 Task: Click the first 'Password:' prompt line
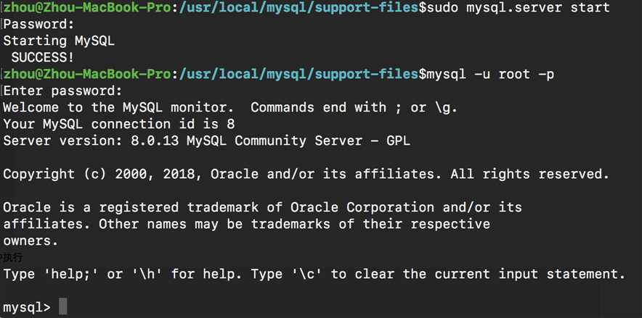38,24
